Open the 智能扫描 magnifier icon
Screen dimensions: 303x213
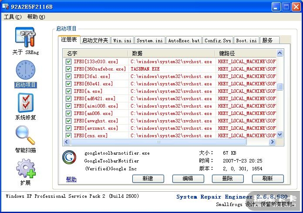click(x=26, y=135)
